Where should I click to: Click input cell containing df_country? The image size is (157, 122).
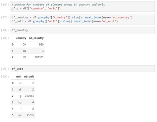(x=82, y=30)
